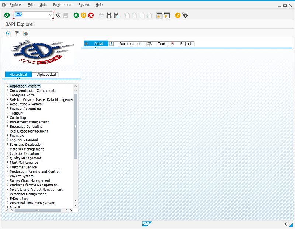The height and width of the screenshot is (229, 295).
Task: Expand the Sales and Distribution node
Action: [8, 144]
